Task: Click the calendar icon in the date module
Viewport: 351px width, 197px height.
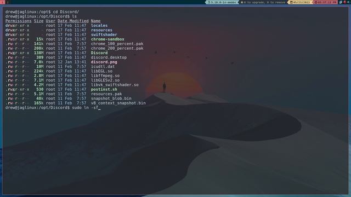Action: [291, 2]
